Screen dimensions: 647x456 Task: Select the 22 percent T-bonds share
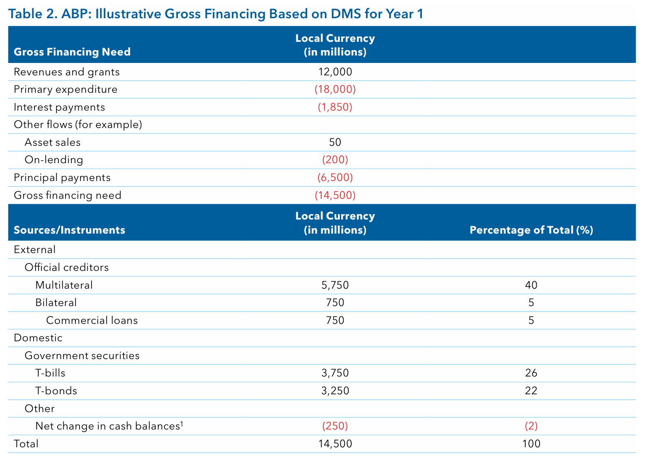(531, 391)
